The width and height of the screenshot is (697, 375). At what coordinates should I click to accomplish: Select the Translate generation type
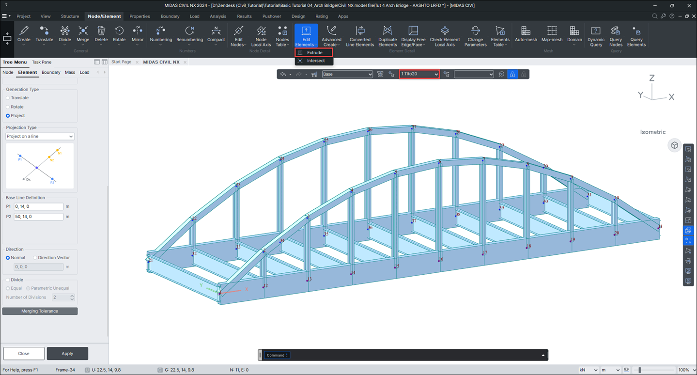pyautogui.click(x=8, y=98)
